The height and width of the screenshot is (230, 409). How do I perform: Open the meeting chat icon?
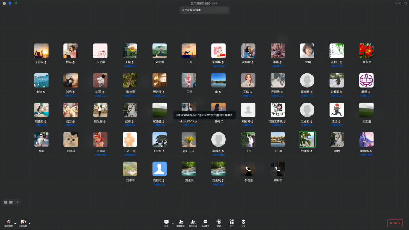pyautogui.click(x=205, y=221)
